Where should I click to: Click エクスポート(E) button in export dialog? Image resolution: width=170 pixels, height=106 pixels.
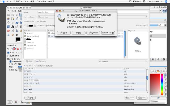point(108,33)
